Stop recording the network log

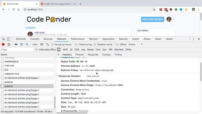pyautogui.click(x=3, y=44)
